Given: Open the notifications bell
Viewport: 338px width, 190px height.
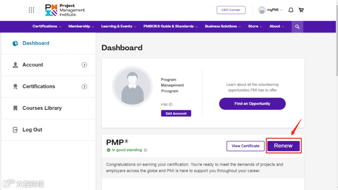Looking at the screenshot, I should [291, 10].
